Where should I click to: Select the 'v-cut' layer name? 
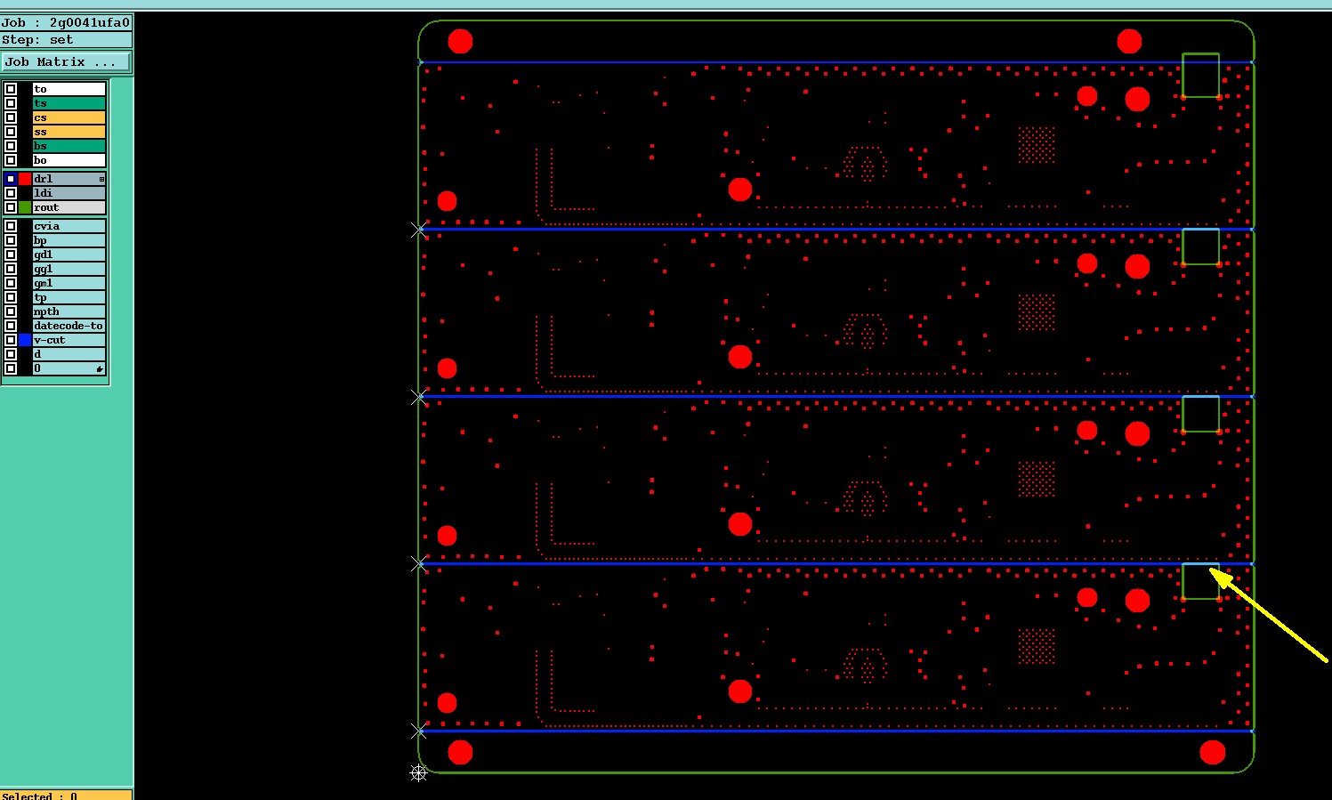69,340
